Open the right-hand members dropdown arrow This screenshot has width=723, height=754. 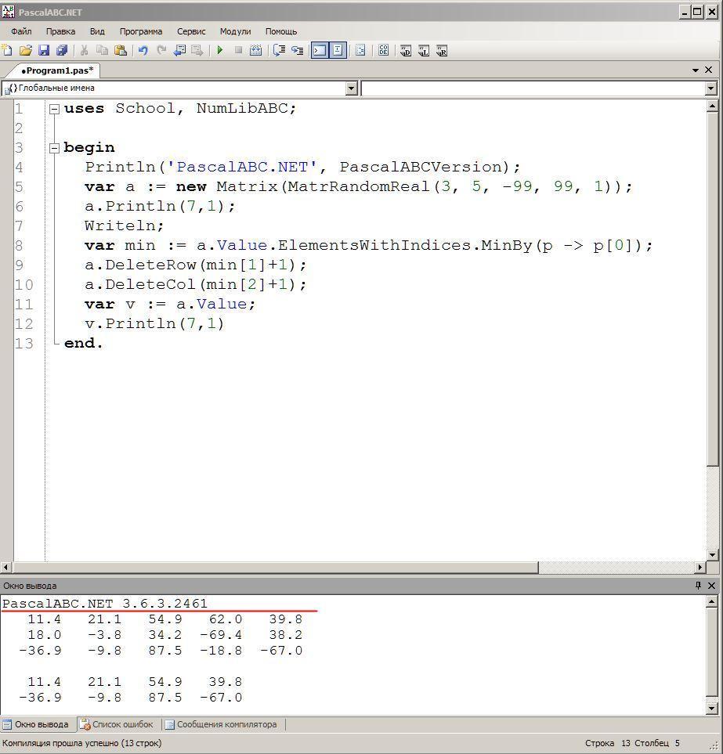(711, 88)
